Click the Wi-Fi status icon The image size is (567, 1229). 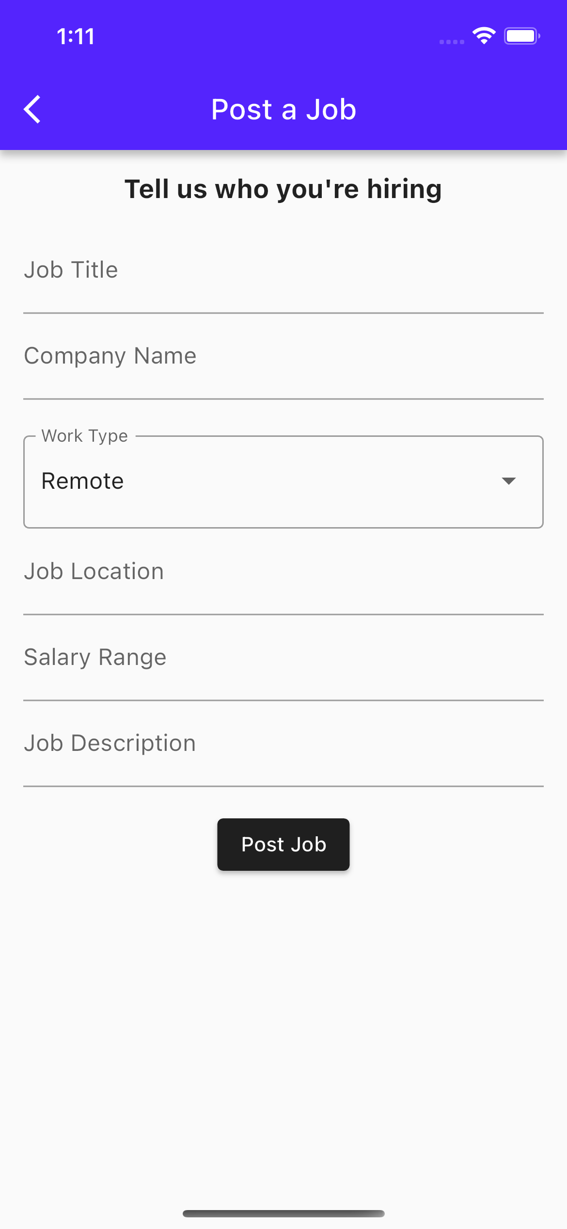pyautogui.click(x=484, y=36)
